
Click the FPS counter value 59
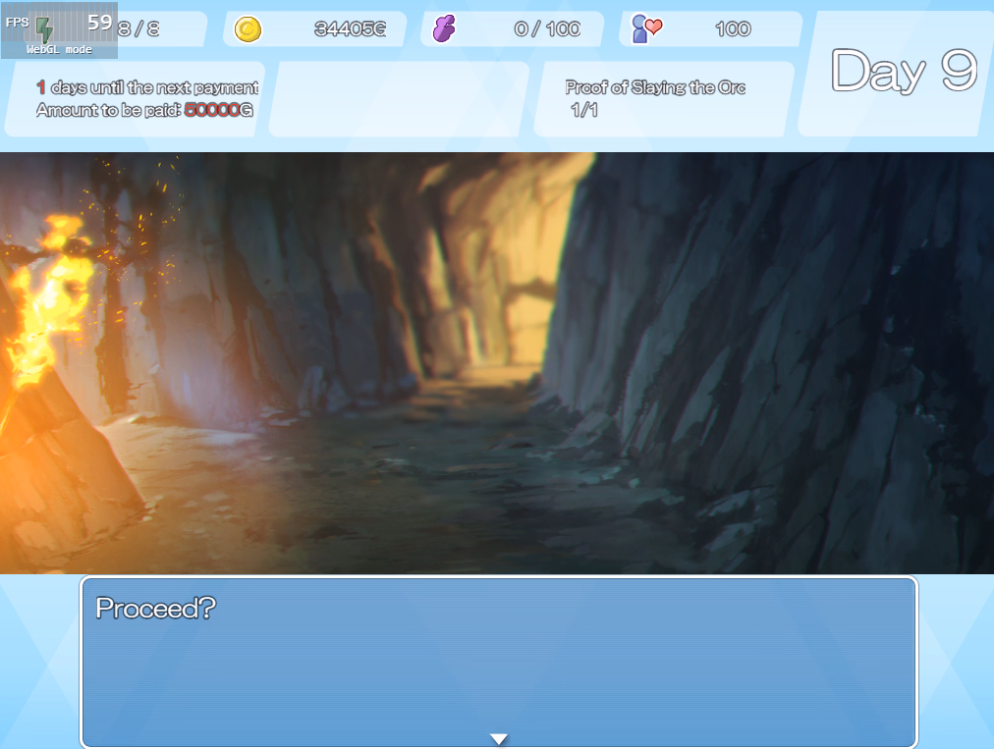99,23
